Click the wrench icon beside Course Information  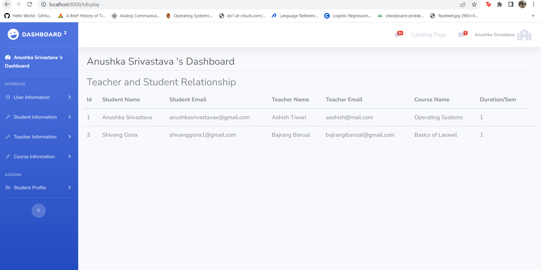8,156
